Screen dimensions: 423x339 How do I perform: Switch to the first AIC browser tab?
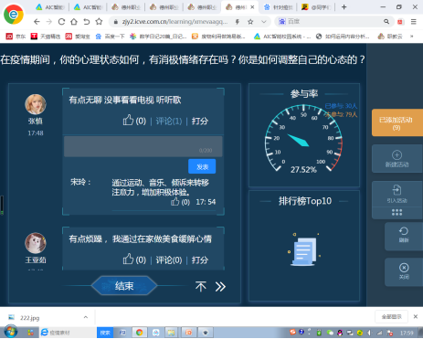coord(50,7)
